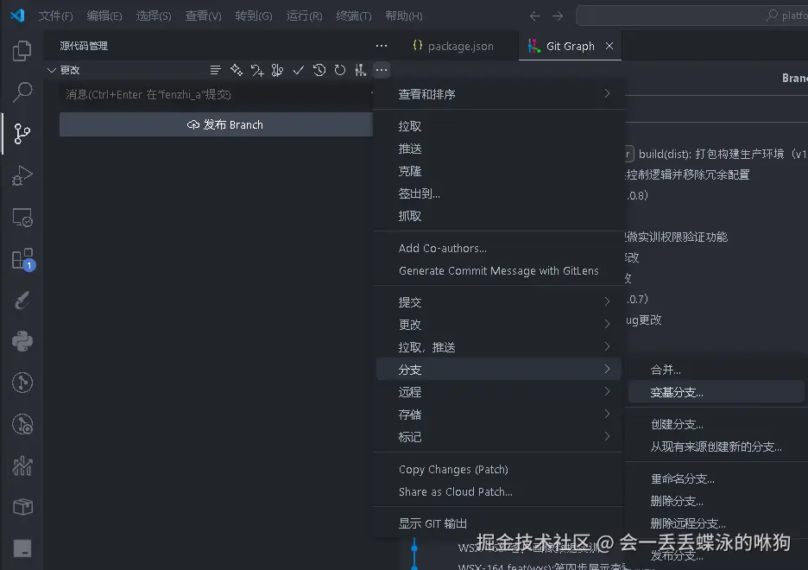The image size is (808, 570).
Task: Select Generate Commit Message with GitLens
Action: point(499,270)
